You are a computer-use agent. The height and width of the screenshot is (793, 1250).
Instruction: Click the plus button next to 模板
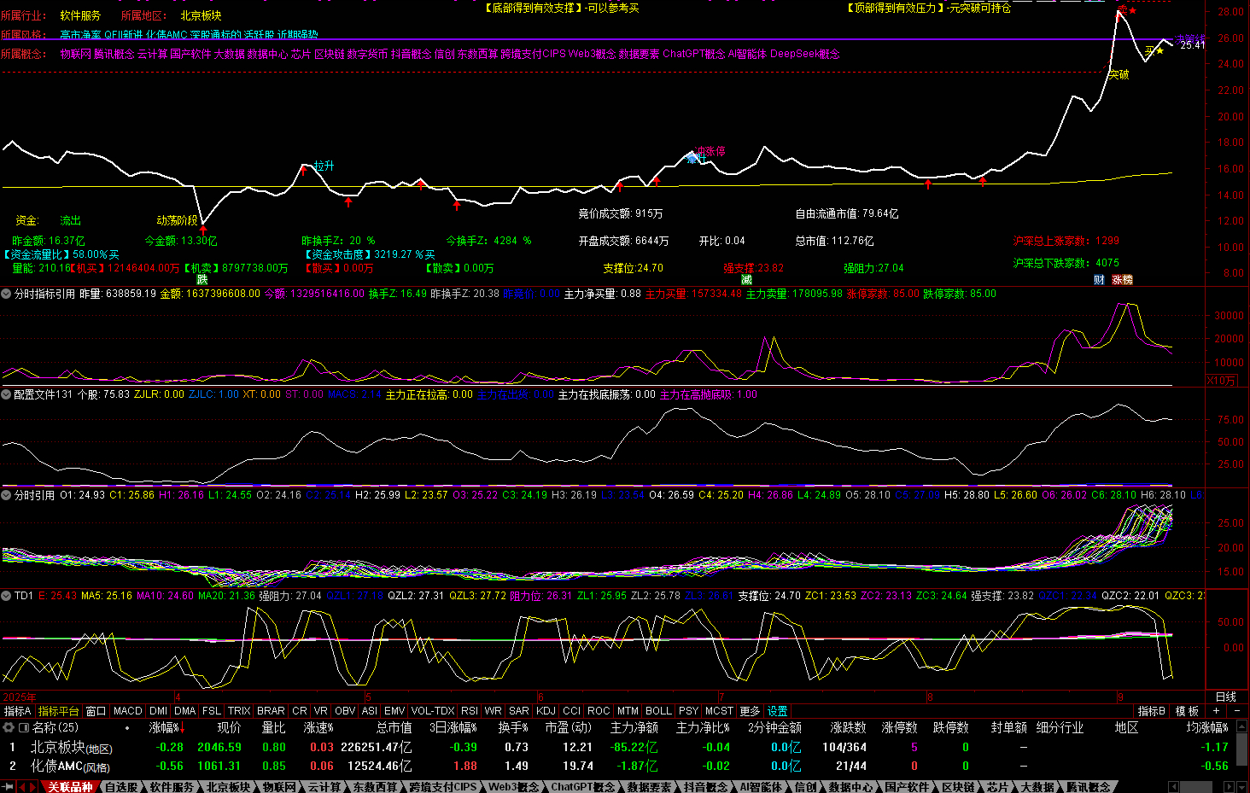point(1216,711)
